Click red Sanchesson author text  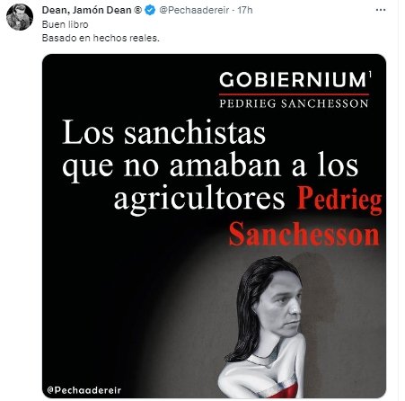pyautogui.click(x=304, y=235)
